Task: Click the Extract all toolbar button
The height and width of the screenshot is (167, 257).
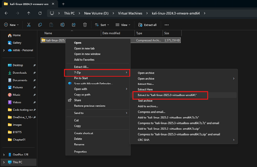Action: point(148,25)
